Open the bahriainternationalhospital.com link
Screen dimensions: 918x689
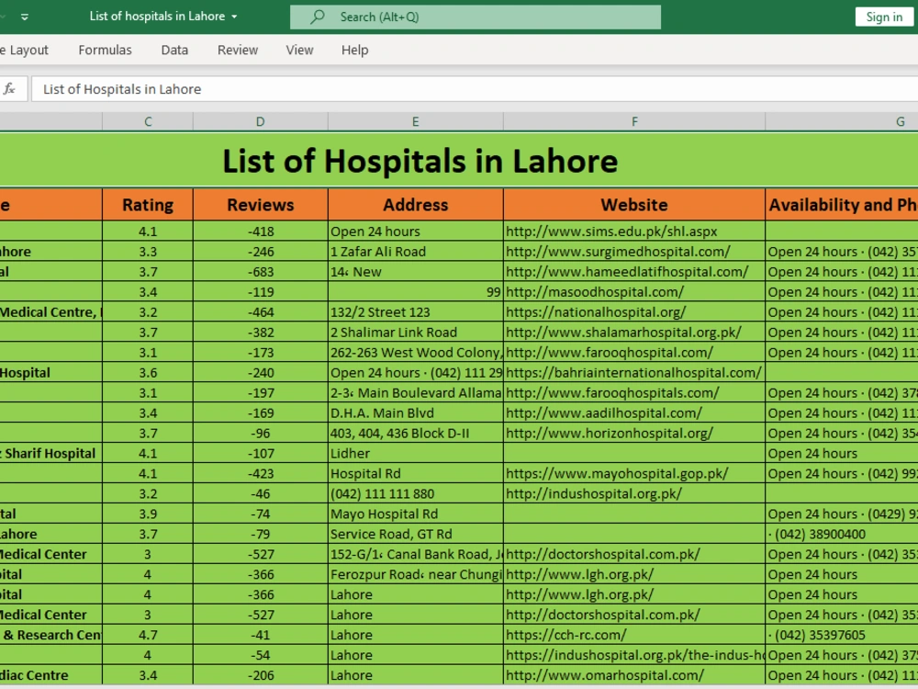(x=633, y=373)
